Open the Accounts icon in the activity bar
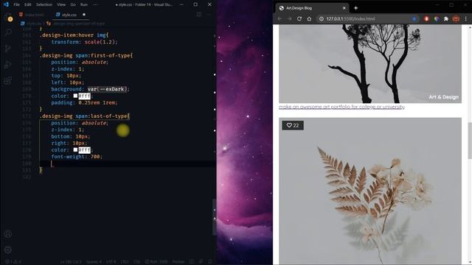Screen dimensions: 472x265 tap(8, 234)
